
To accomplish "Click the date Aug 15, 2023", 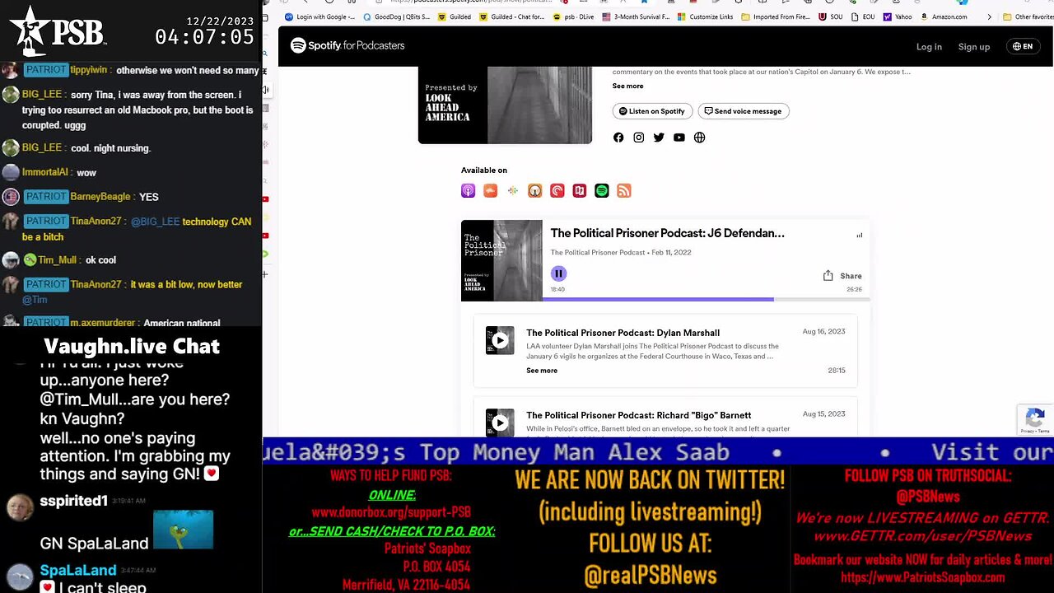I will pyautogui.click(x=823, y=414).
